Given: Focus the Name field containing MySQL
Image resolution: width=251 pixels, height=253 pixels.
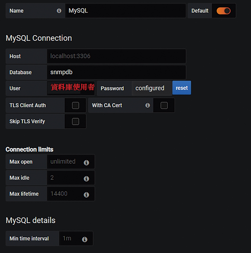Looking at the screenshot, I should point(125,11).
